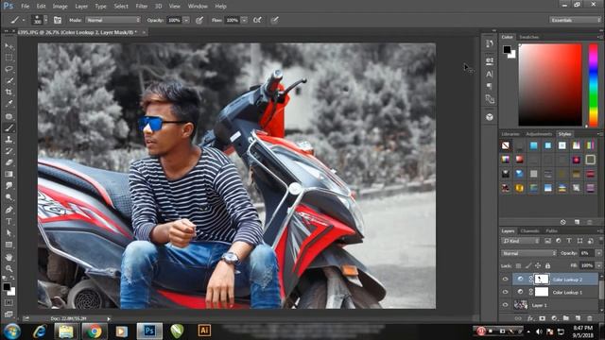This screenshot has width=605, height=340.
Task: Toggle lock transparent pixels
Action: point(519,265)
